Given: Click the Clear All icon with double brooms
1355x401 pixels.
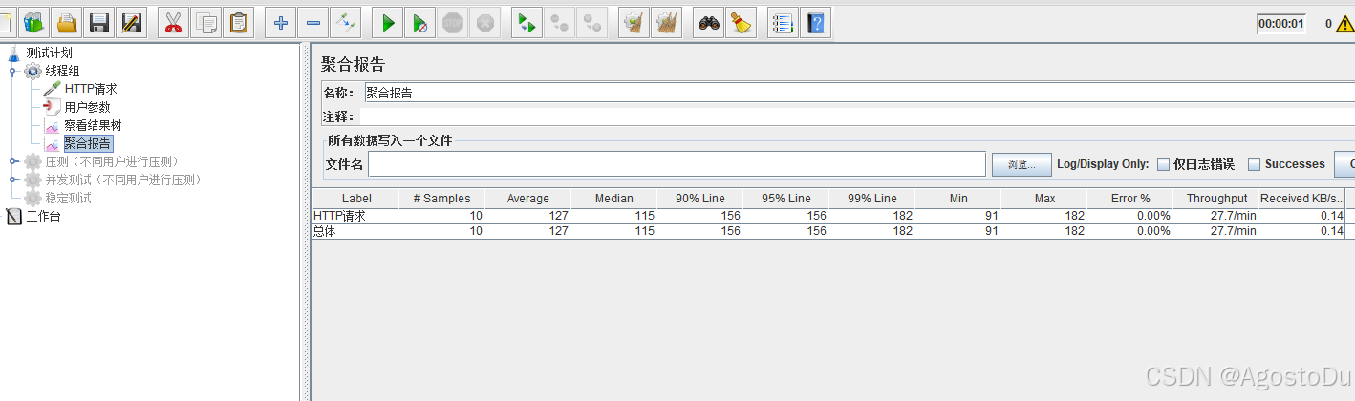Looking at the screenshot, I should (666, 22).
